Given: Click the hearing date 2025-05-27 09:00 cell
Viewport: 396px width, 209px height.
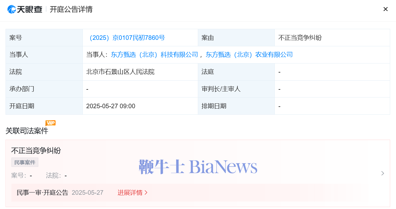Looking at the screenshot, I should coord(140,106).
